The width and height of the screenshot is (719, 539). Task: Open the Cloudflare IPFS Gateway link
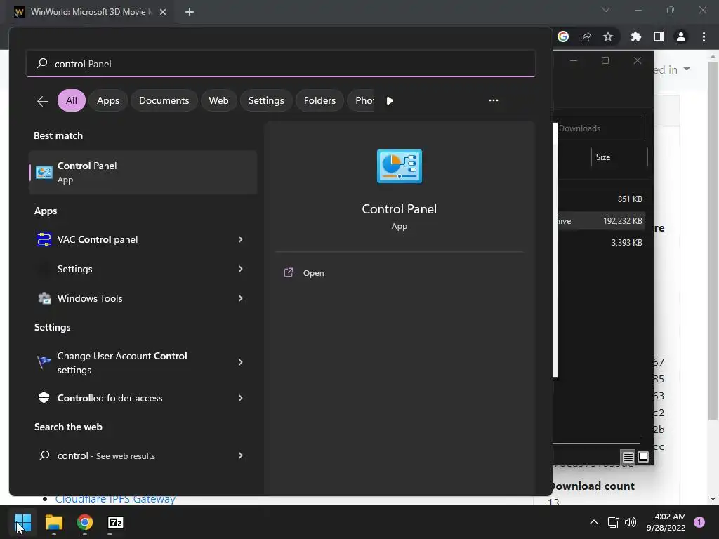click(x=115, y=499)
